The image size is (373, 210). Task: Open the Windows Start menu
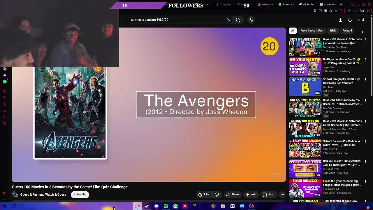pyautogui.click(x=5, y=206)
